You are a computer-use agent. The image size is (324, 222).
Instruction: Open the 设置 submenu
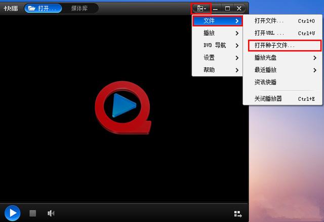point(217,57)
